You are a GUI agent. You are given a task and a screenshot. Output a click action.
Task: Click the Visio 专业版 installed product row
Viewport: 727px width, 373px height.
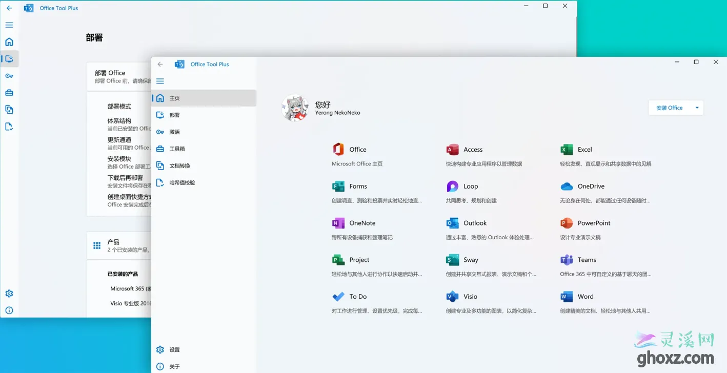131,303
